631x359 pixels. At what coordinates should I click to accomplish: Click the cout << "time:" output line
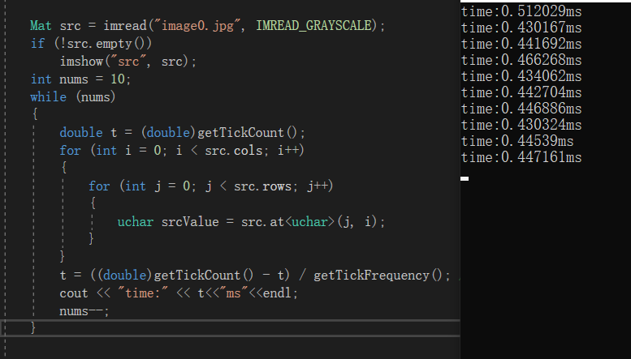(x=179, y=293)
